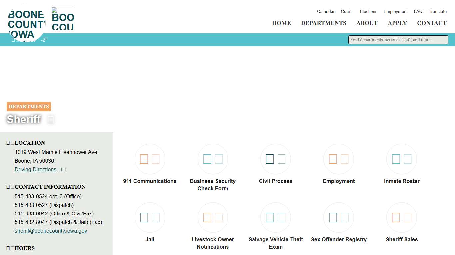
Task: Focus the site search field
Action: (398, 40)
